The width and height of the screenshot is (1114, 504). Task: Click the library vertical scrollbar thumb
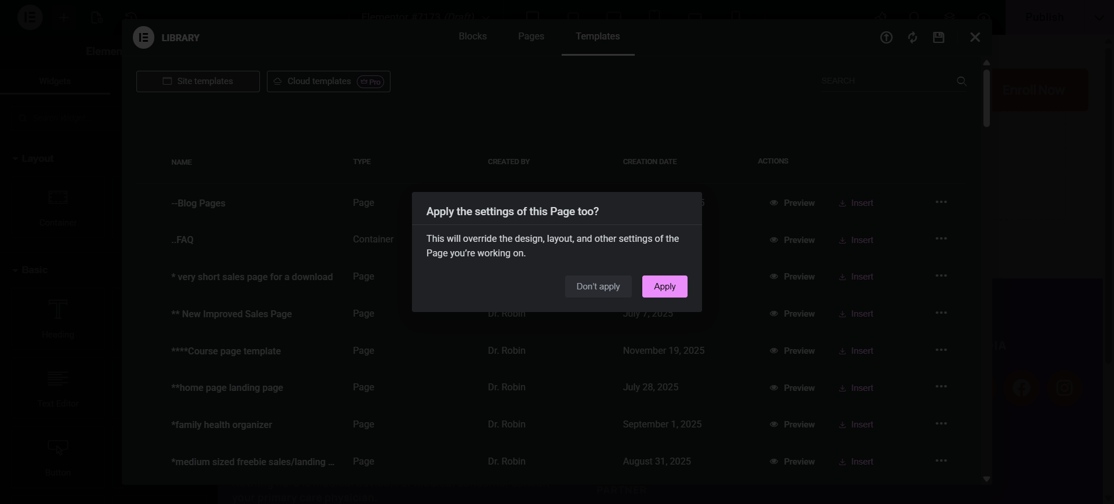[986, 98]
